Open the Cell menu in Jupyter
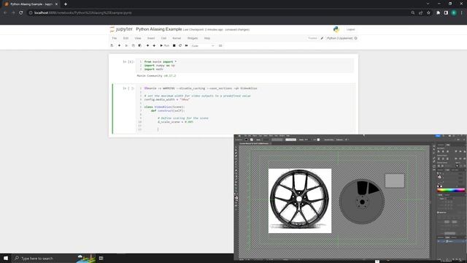Screen dimensions: 467x263 click(163, 38)
